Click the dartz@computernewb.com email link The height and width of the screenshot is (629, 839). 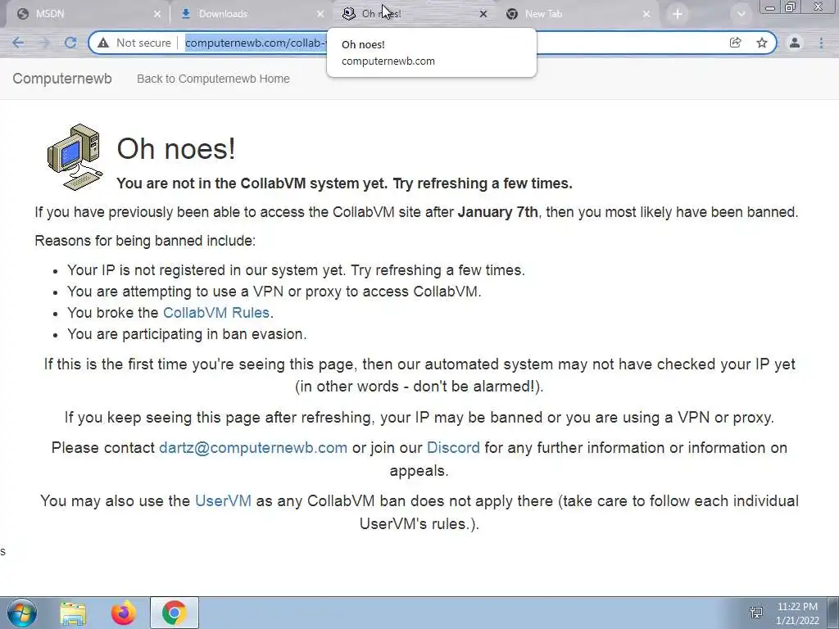[253, 448]
